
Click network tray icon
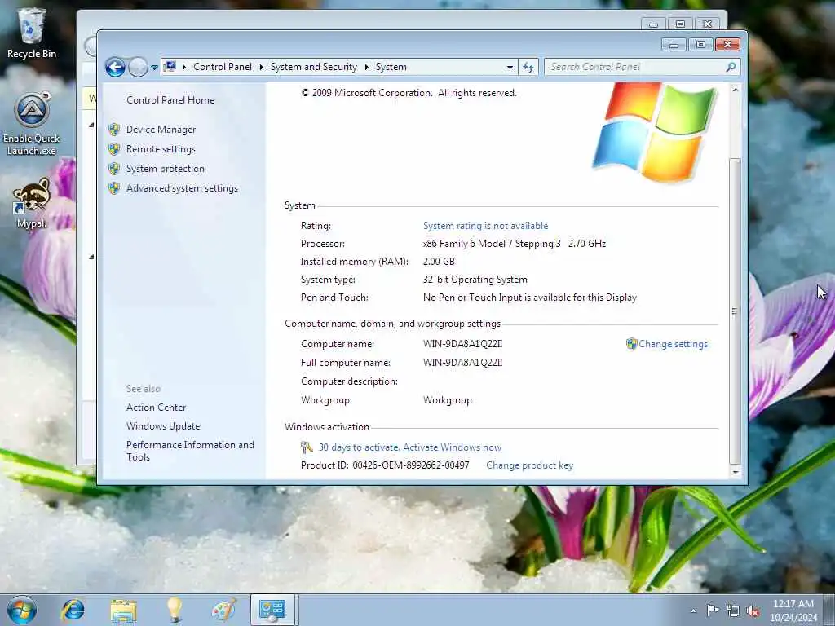733,611
